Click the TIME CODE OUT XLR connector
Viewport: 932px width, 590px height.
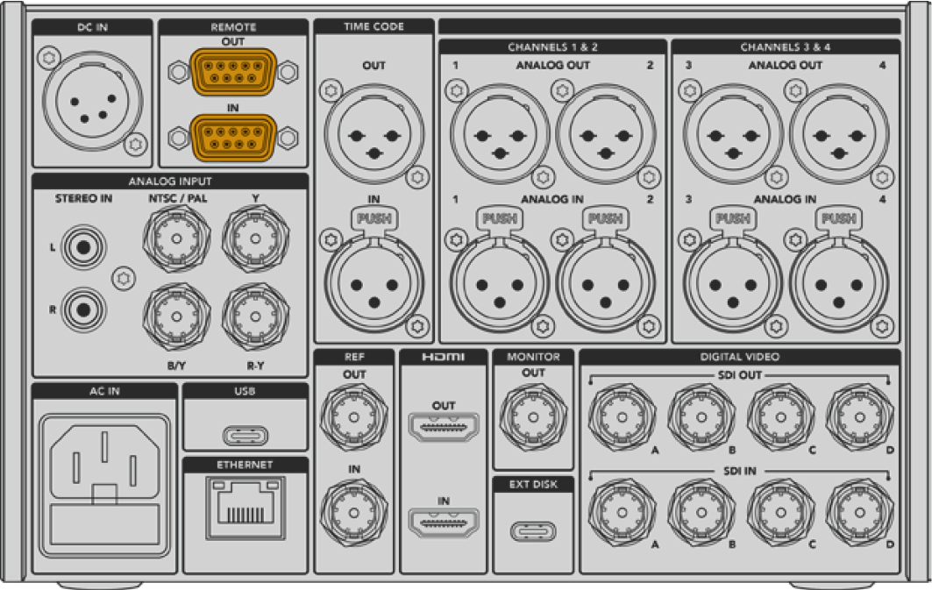pos(374,134)
